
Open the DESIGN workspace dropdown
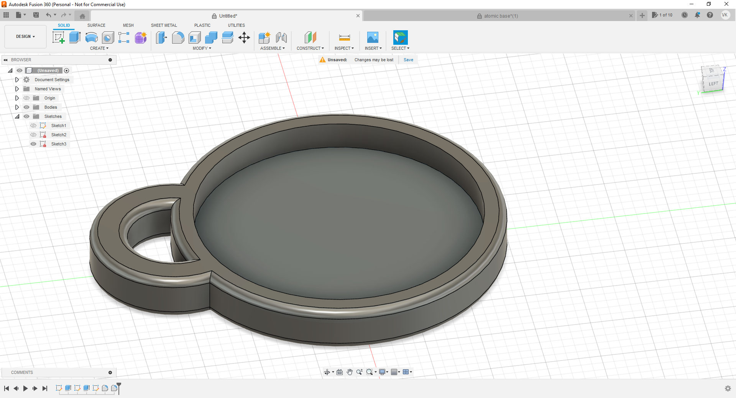tap(25, 37)
